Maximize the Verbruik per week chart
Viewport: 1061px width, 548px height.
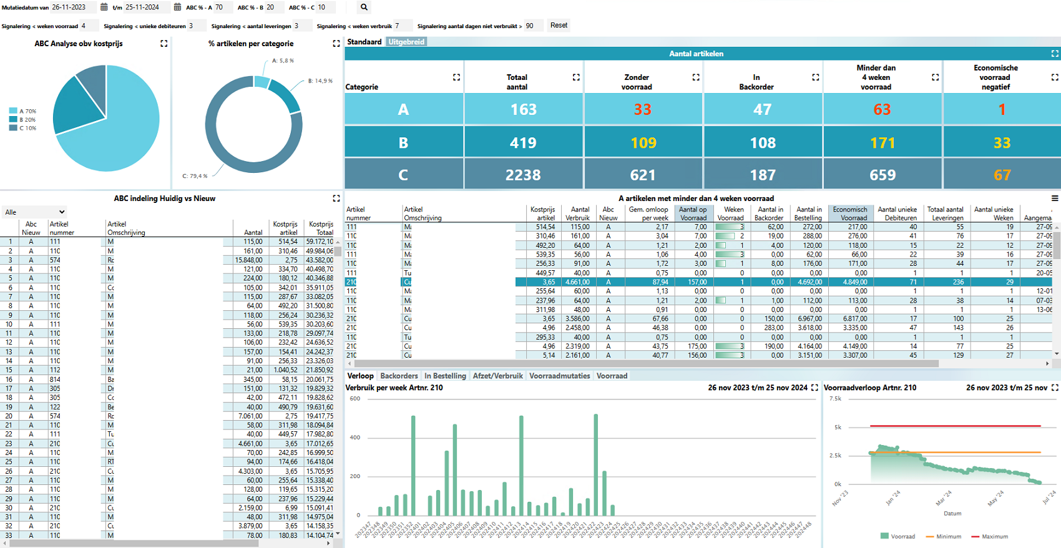coord(814,388)
